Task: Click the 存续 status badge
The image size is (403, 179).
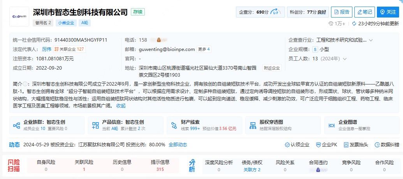Action: [x=138, y=12]
